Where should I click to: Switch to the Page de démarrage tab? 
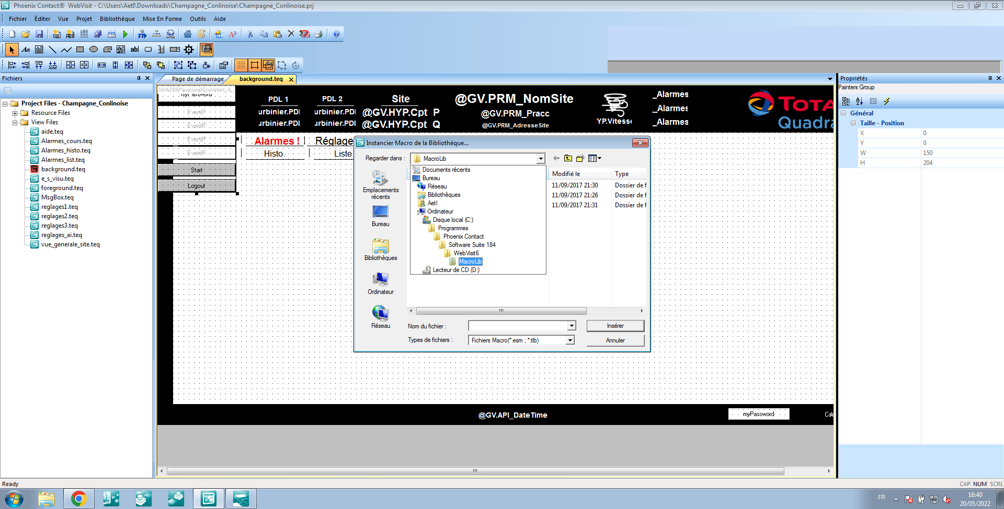tap(197, 79)
